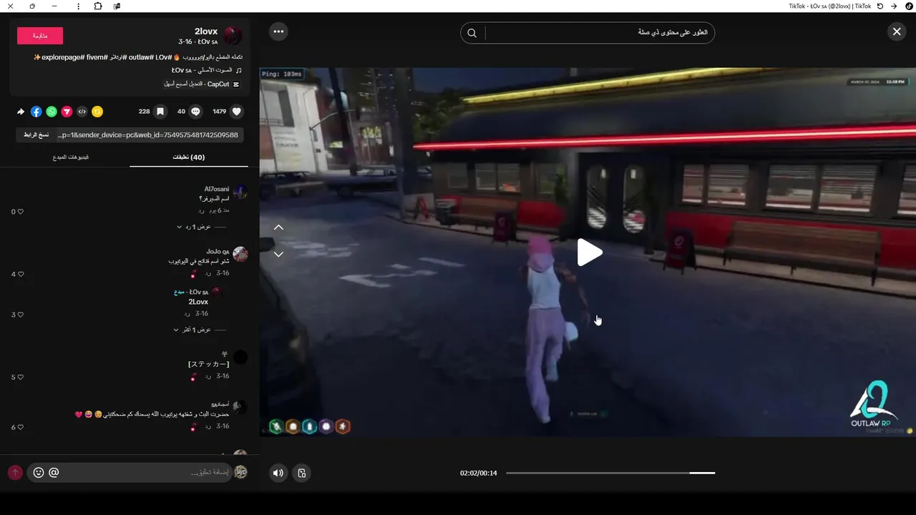
Task: Close the video viewer
Action: tap(897, 31)
